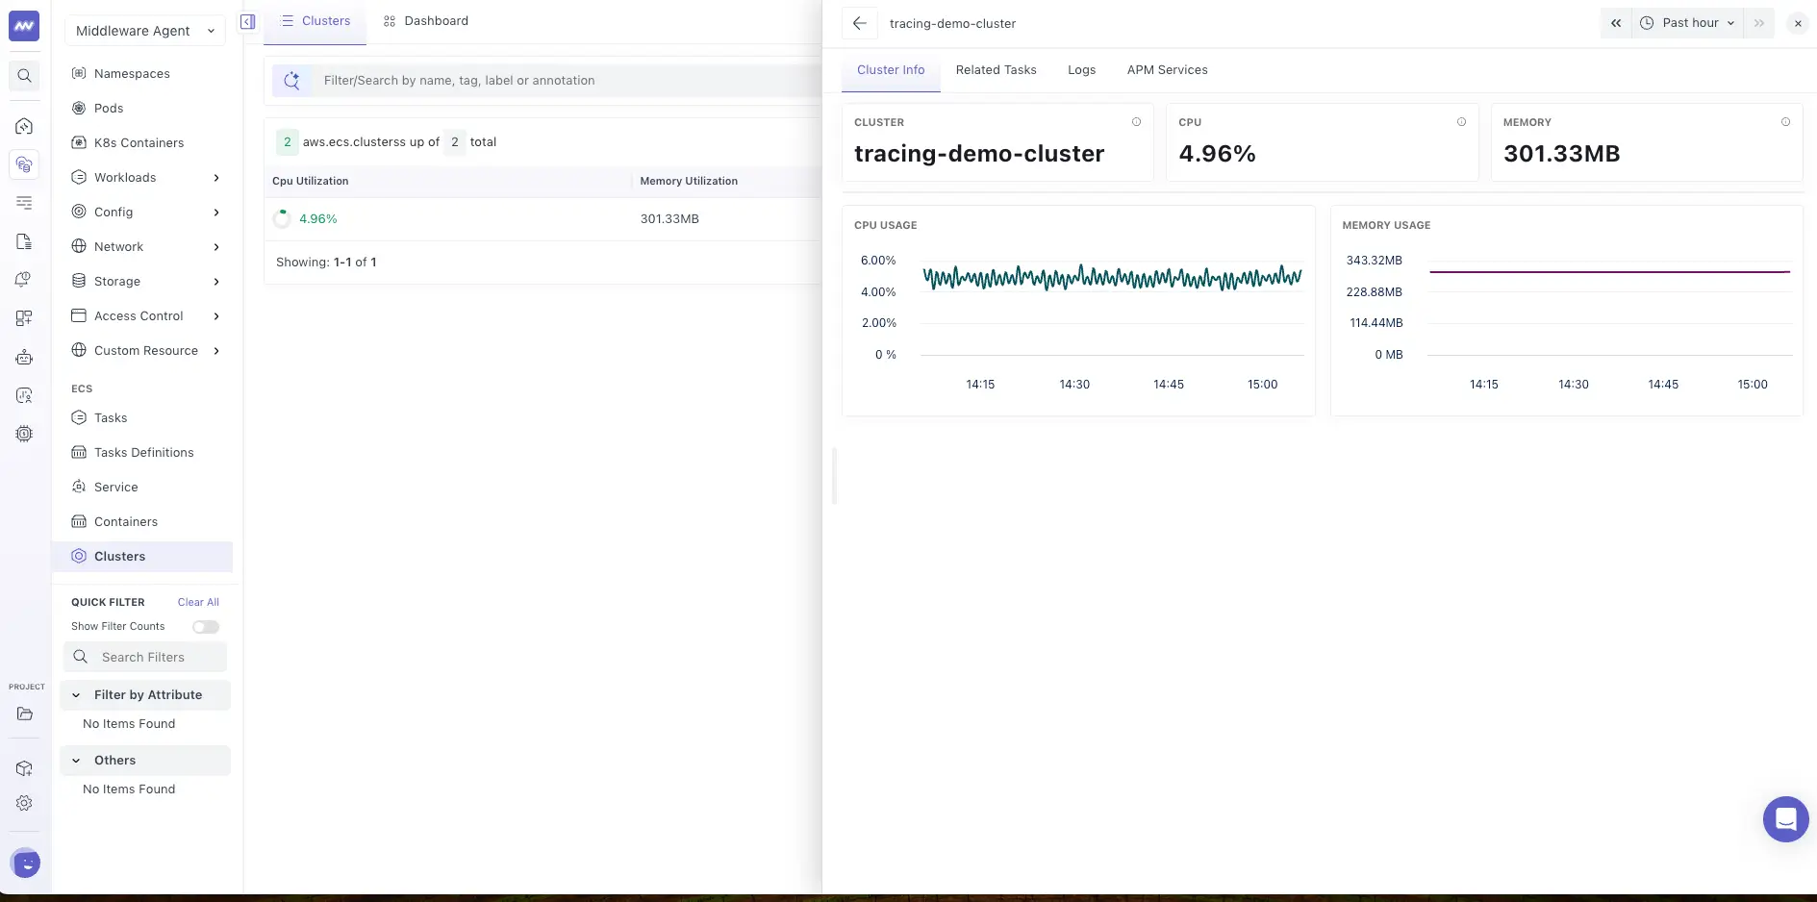The height and width of the screenshot is (902, 1817).
Task: Open the settings gear in left rail
Action: [x=25, y=803]
